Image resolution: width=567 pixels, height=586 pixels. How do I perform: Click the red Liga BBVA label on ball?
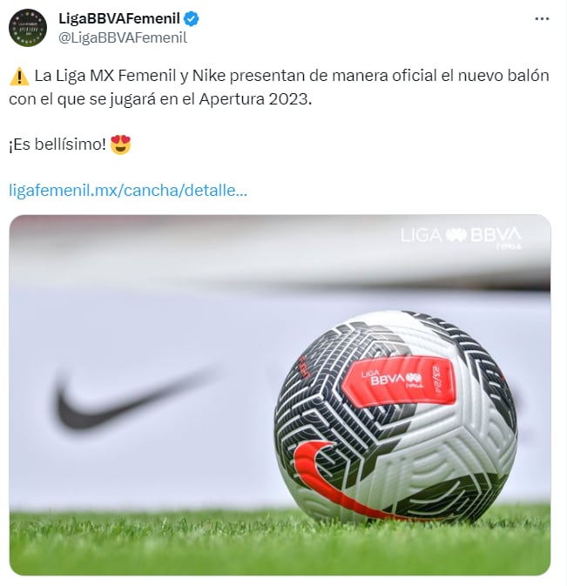(398, 381)
